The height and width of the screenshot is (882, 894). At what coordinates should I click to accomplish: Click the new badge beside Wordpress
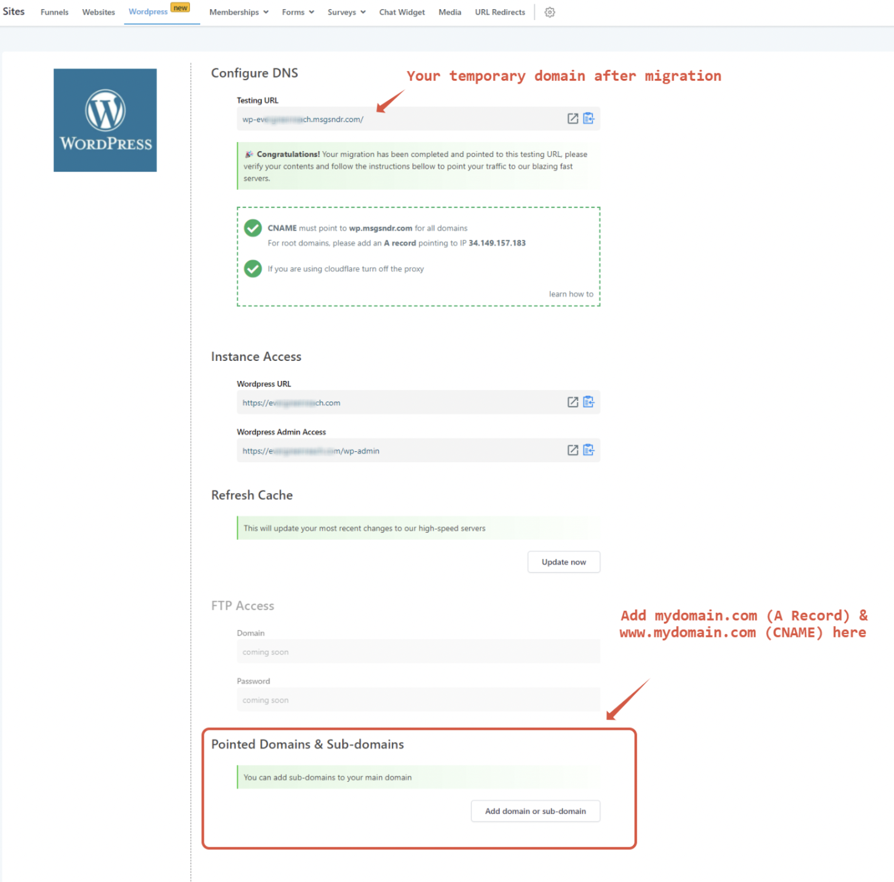(180, 8)
